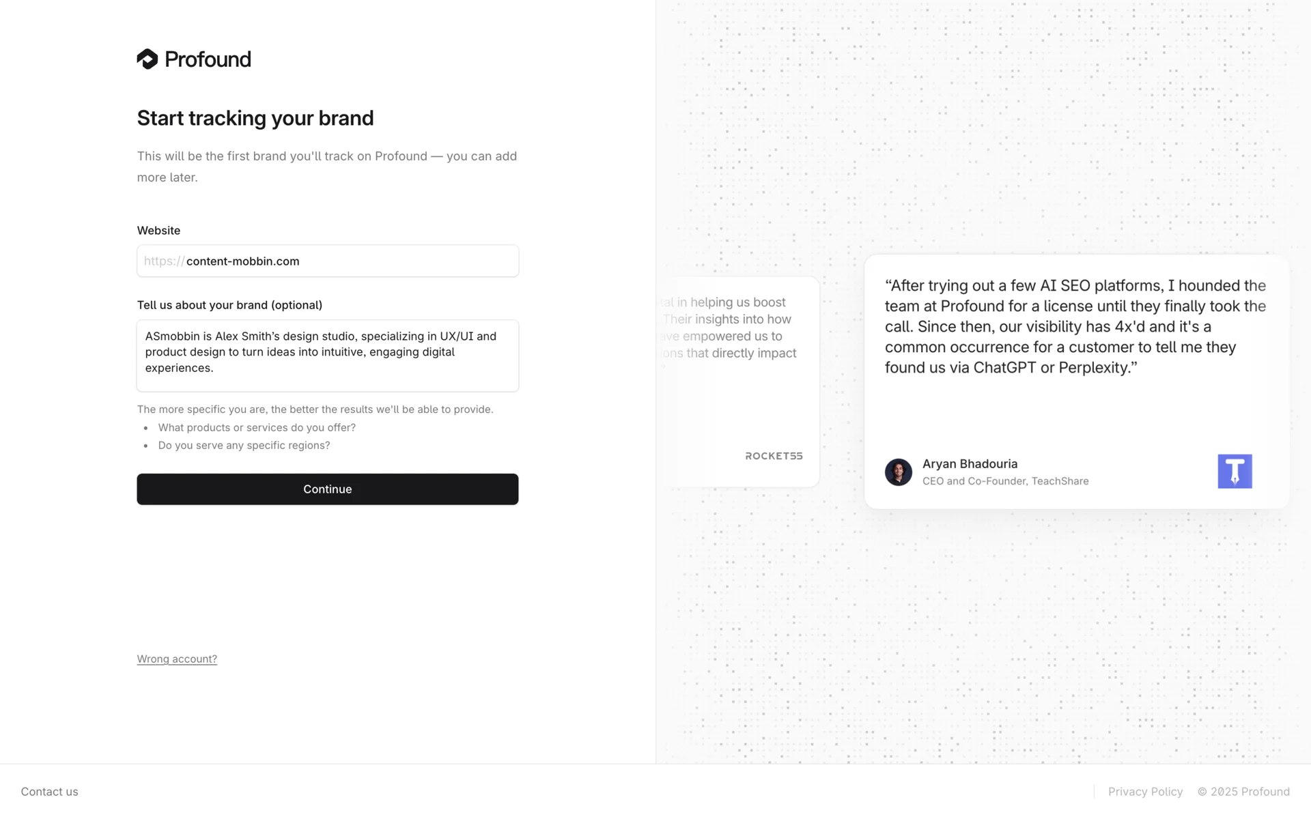Click the https:// prefix in the Website field
This screenshot has height=819, width=1311.
coord(164,261)
